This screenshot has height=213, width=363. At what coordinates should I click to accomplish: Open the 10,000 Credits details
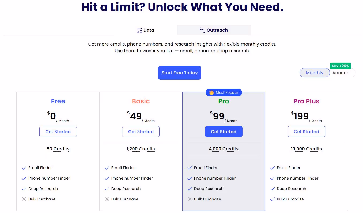306,149
